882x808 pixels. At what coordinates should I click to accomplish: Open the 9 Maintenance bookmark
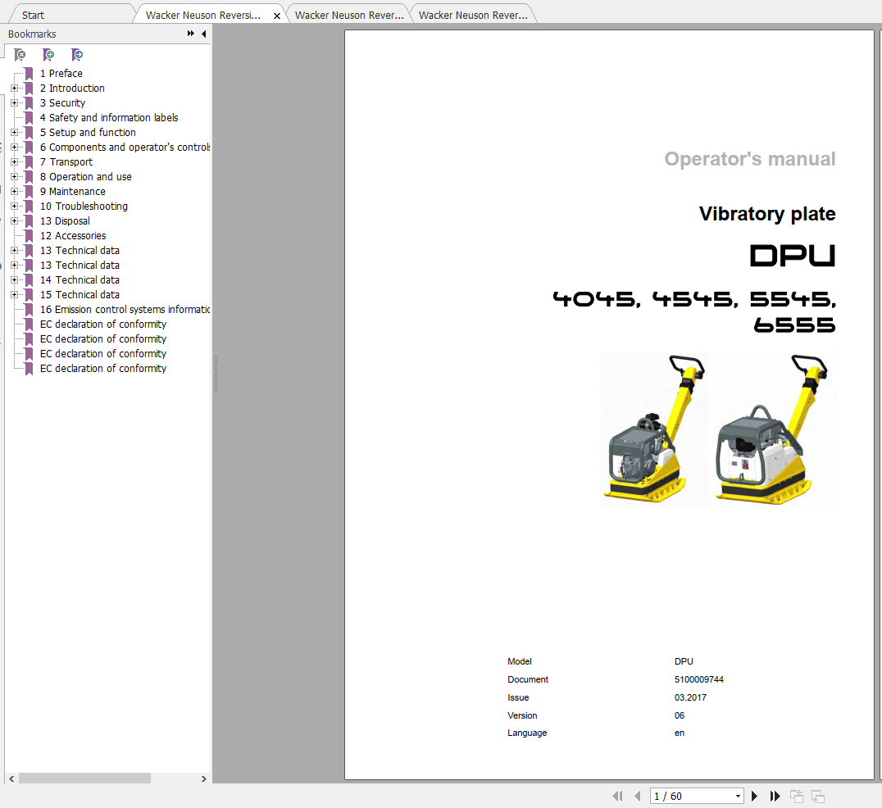73,192
